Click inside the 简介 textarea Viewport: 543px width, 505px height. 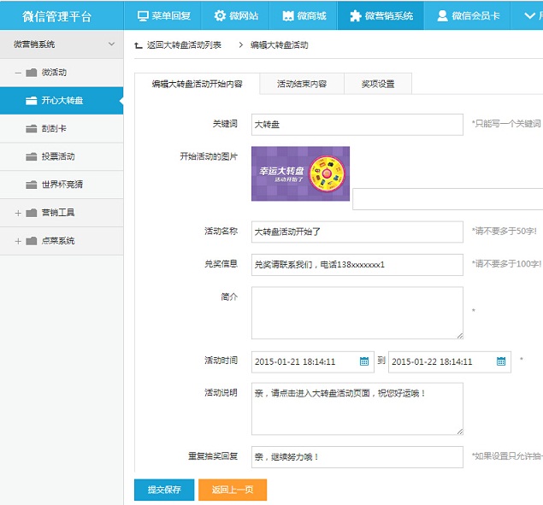coord(357,313)
